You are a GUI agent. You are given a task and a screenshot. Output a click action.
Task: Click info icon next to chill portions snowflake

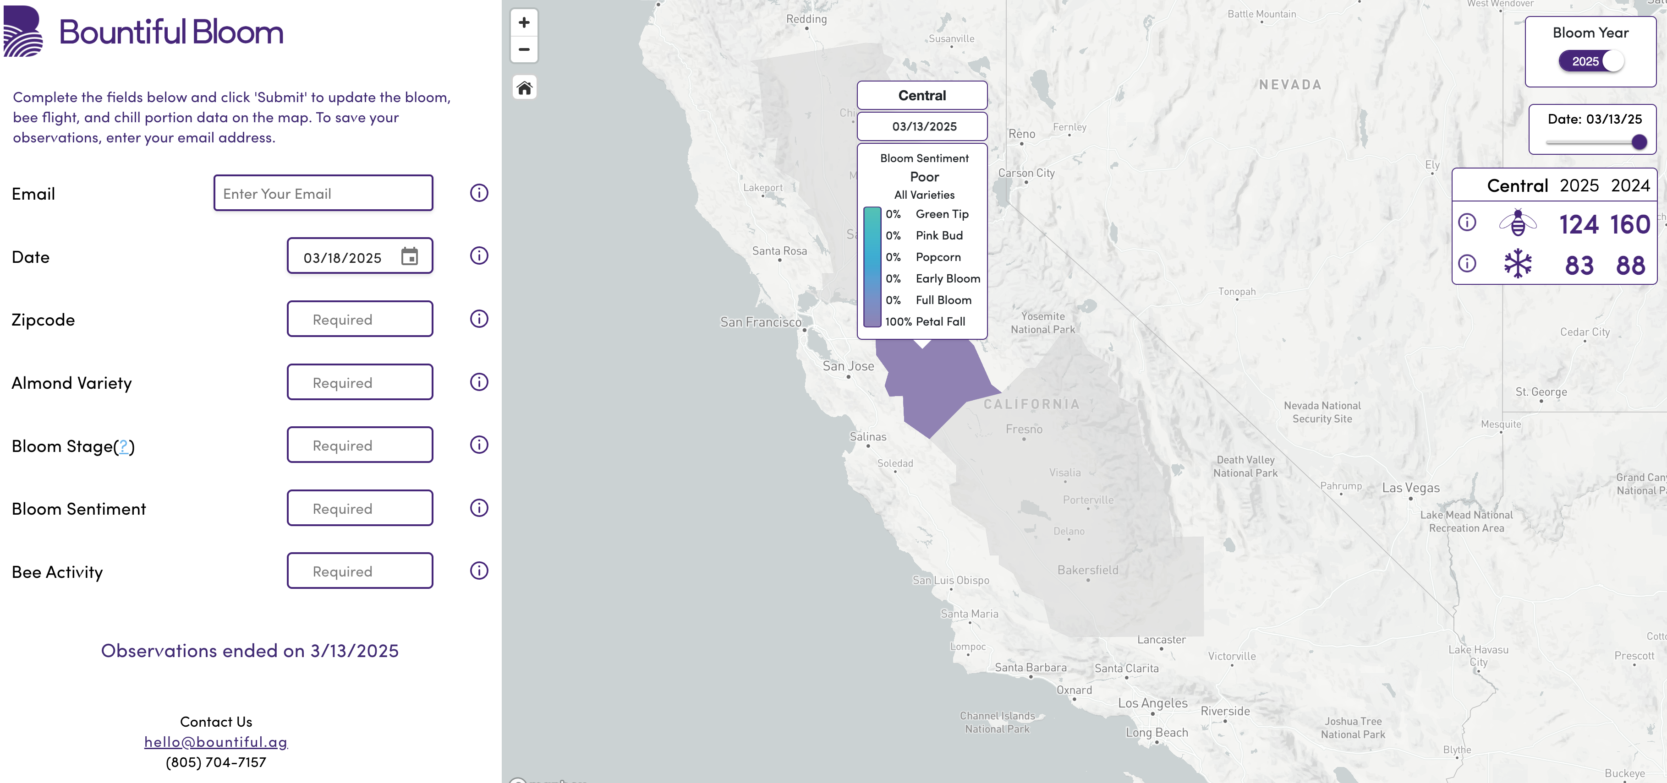(x=1466, y=263)
